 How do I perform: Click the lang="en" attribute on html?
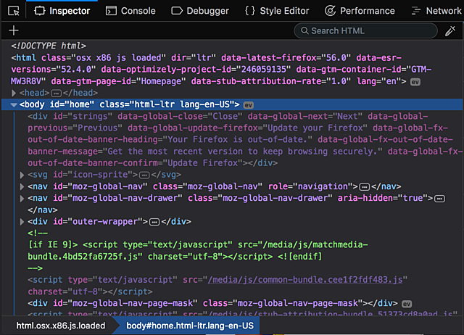pos(378,81)
